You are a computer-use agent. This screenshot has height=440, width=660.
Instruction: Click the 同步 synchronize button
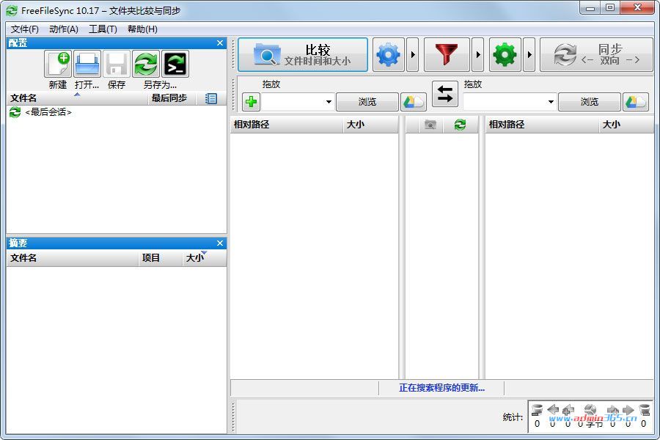click(x=596, y=55)
